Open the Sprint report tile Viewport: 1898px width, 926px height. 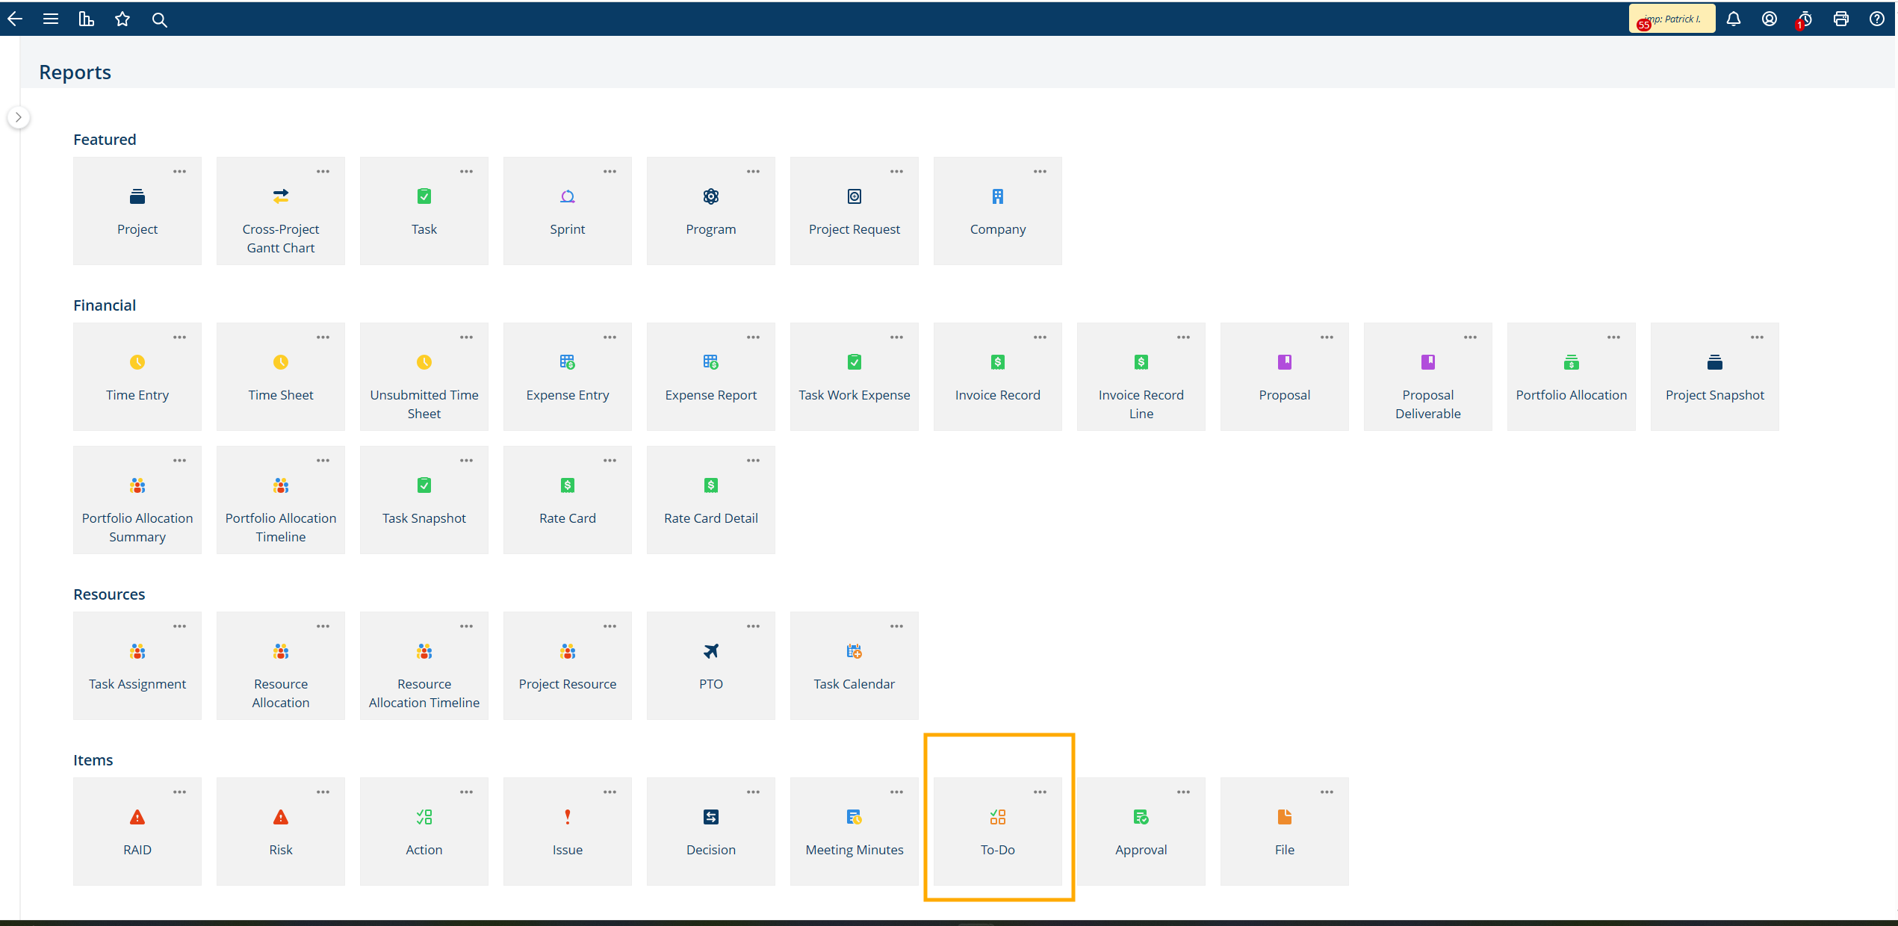[568, 211]
